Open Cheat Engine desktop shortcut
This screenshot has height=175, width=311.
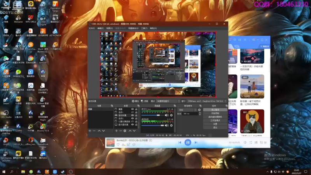click(43, 20)
